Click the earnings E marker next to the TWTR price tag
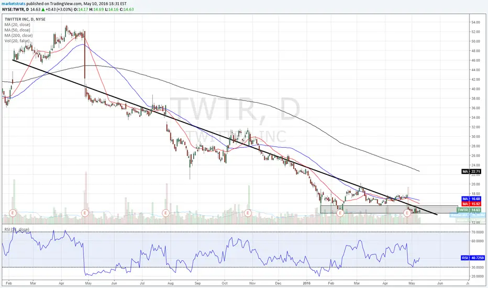This screenshot has height=288, width=488. (407, 213)
